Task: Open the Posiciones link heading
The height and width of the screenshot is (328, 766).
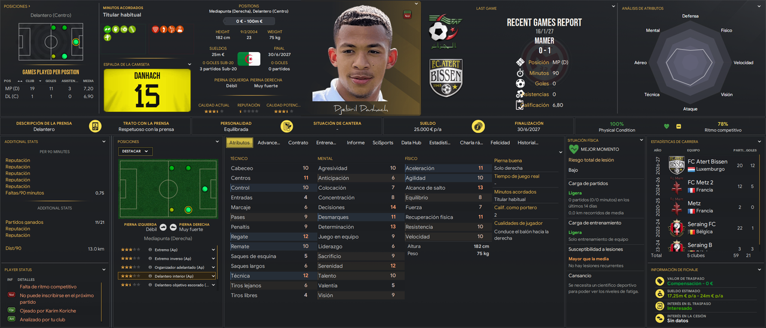Action: (17, 6)
